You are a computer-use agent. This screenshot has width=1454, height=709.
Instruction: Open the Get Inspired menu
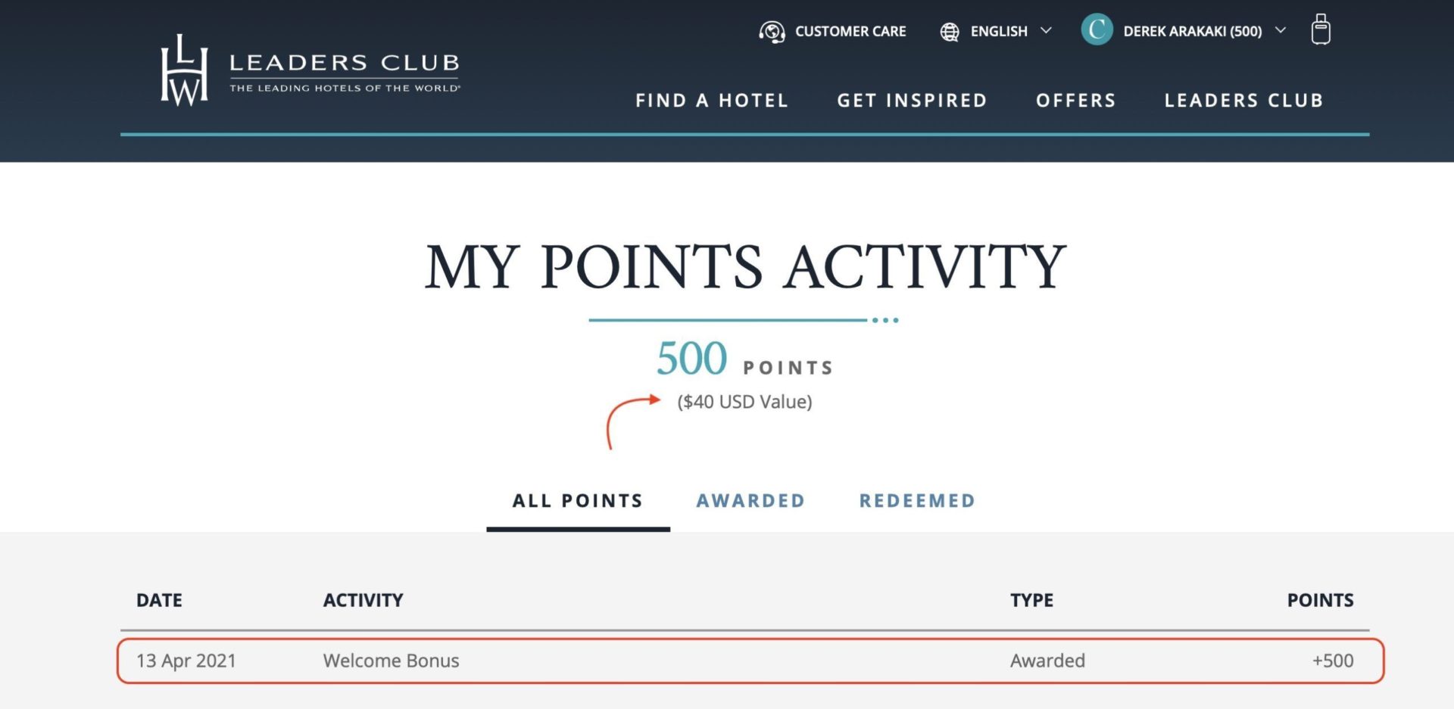[912, 101]
